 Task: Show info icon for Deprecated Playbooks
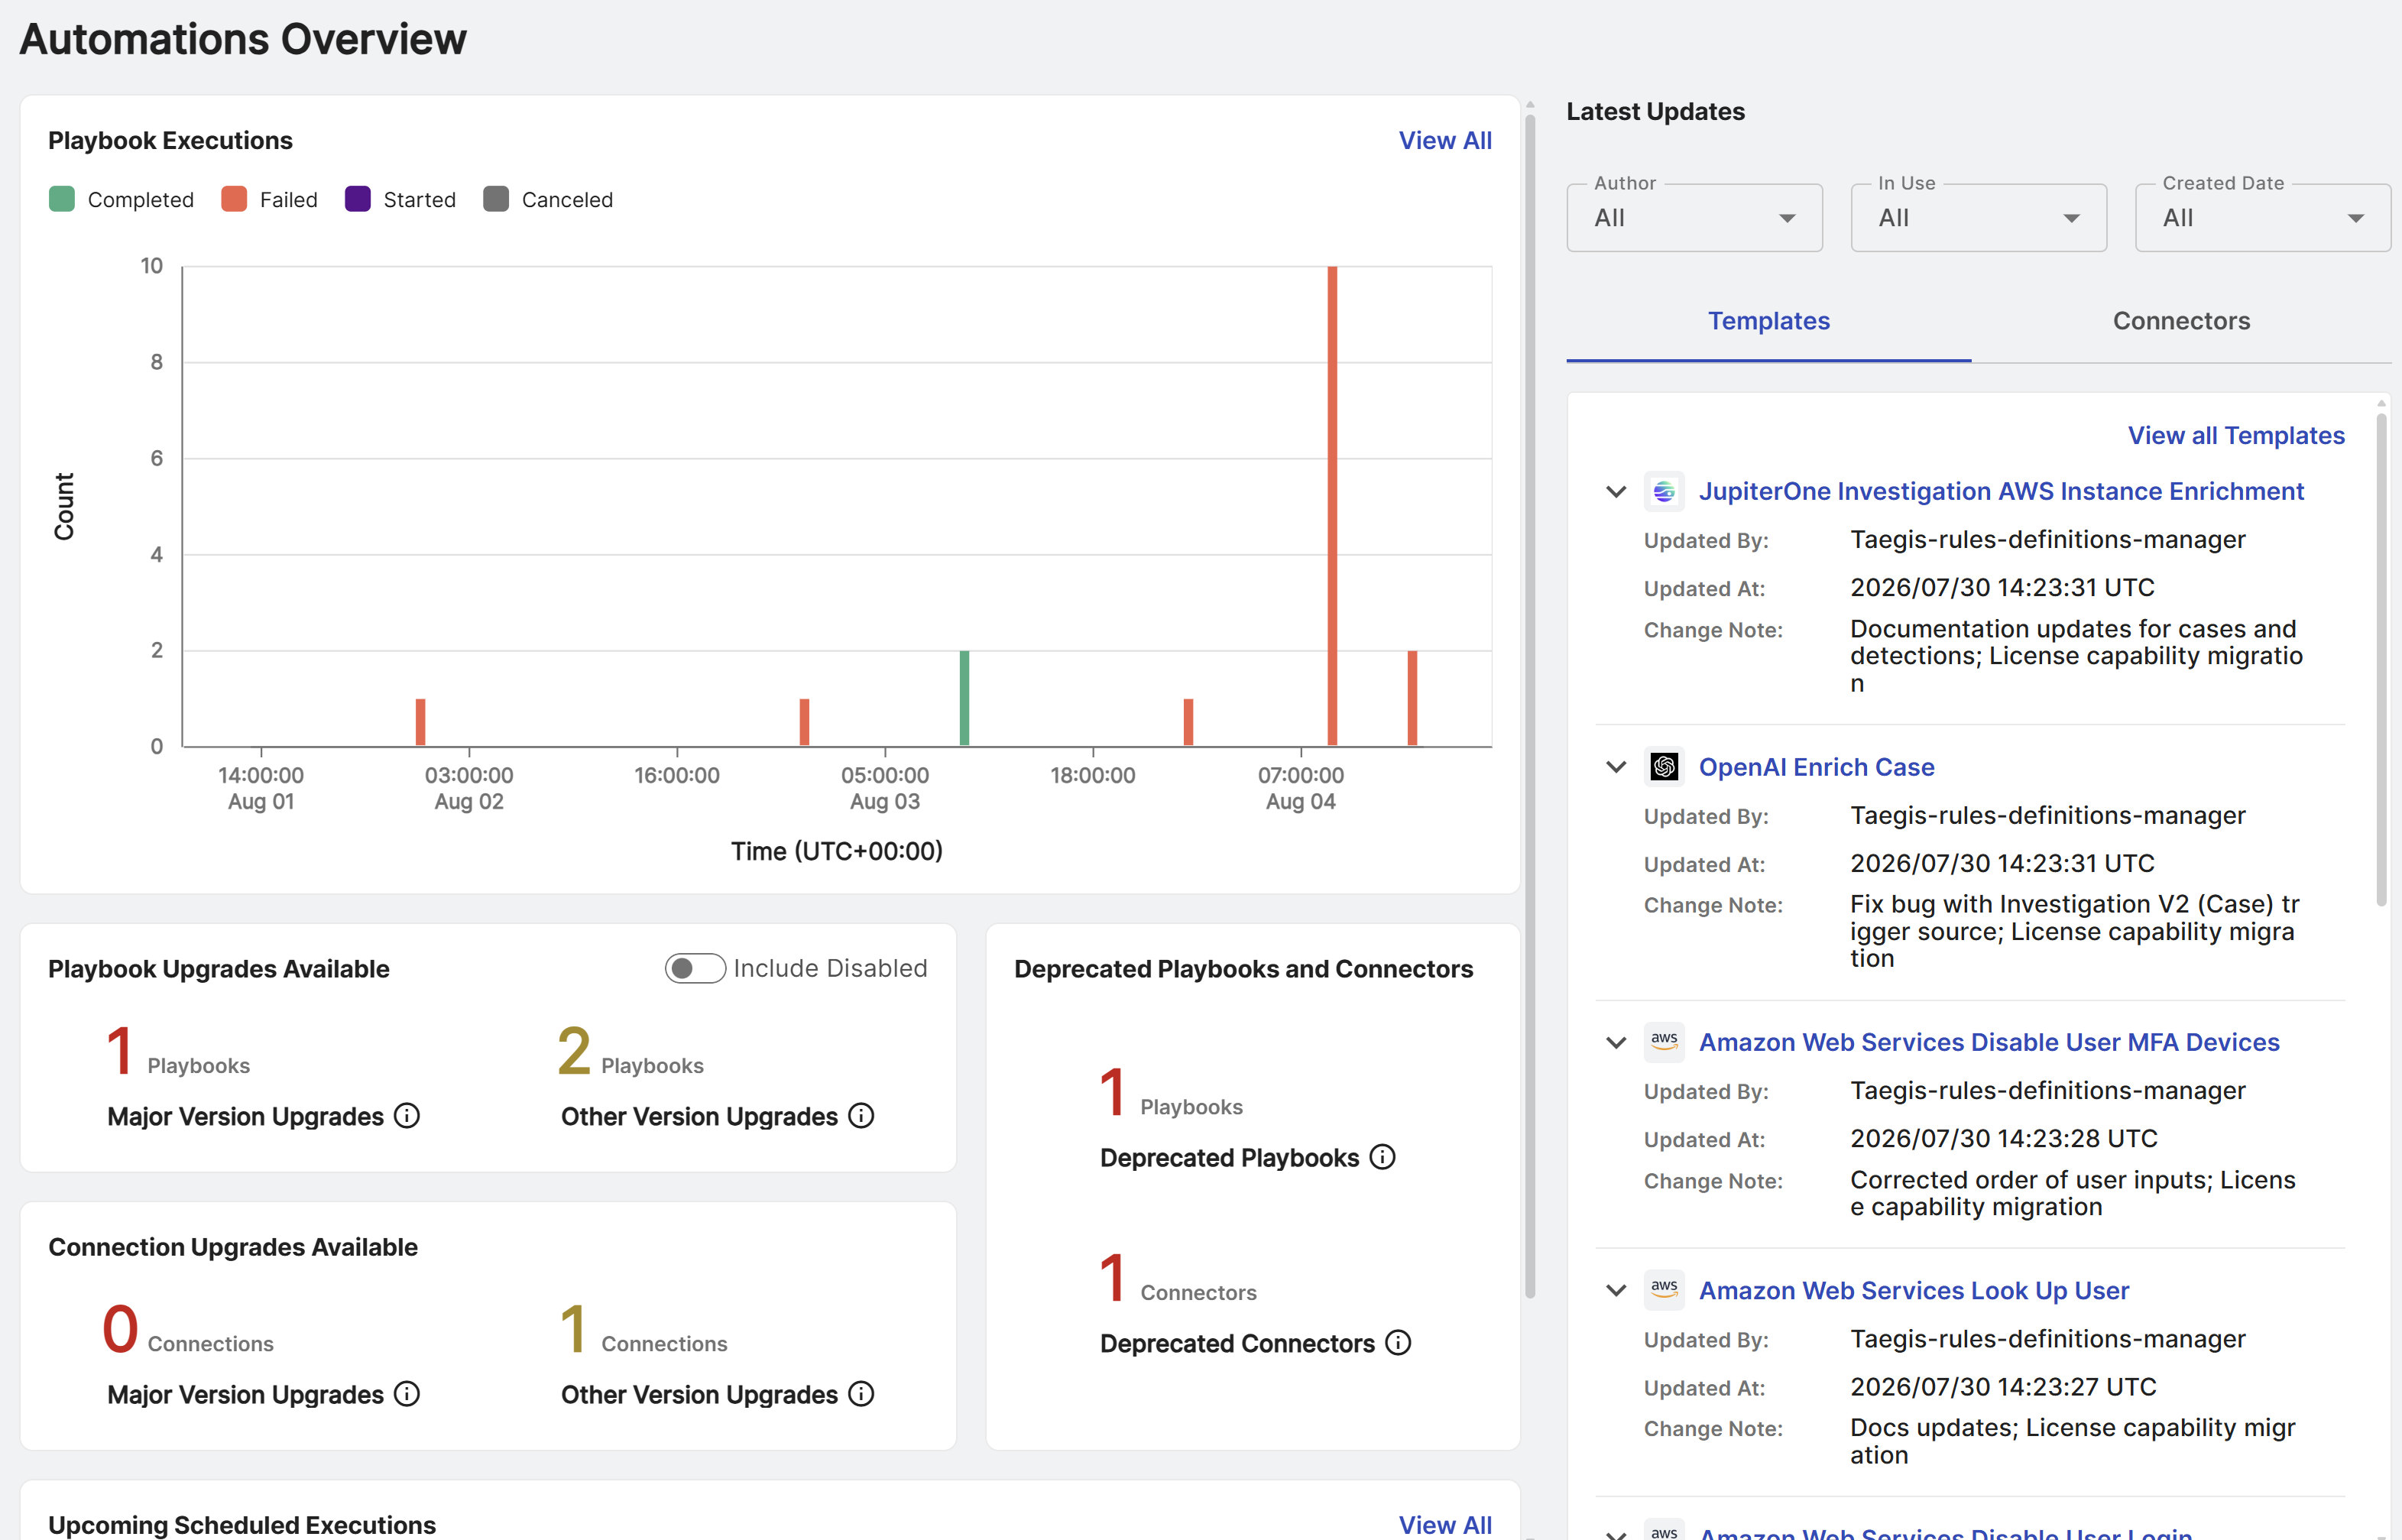point(1383,1157)
